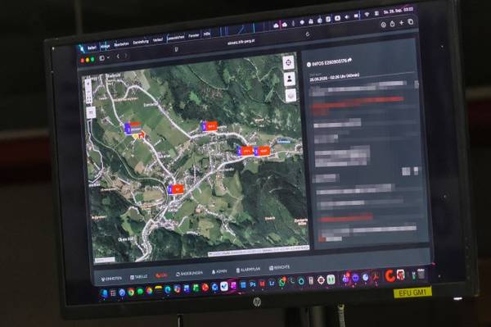Open the person icon button on the map
491x327 pixels.
[290, 79]
